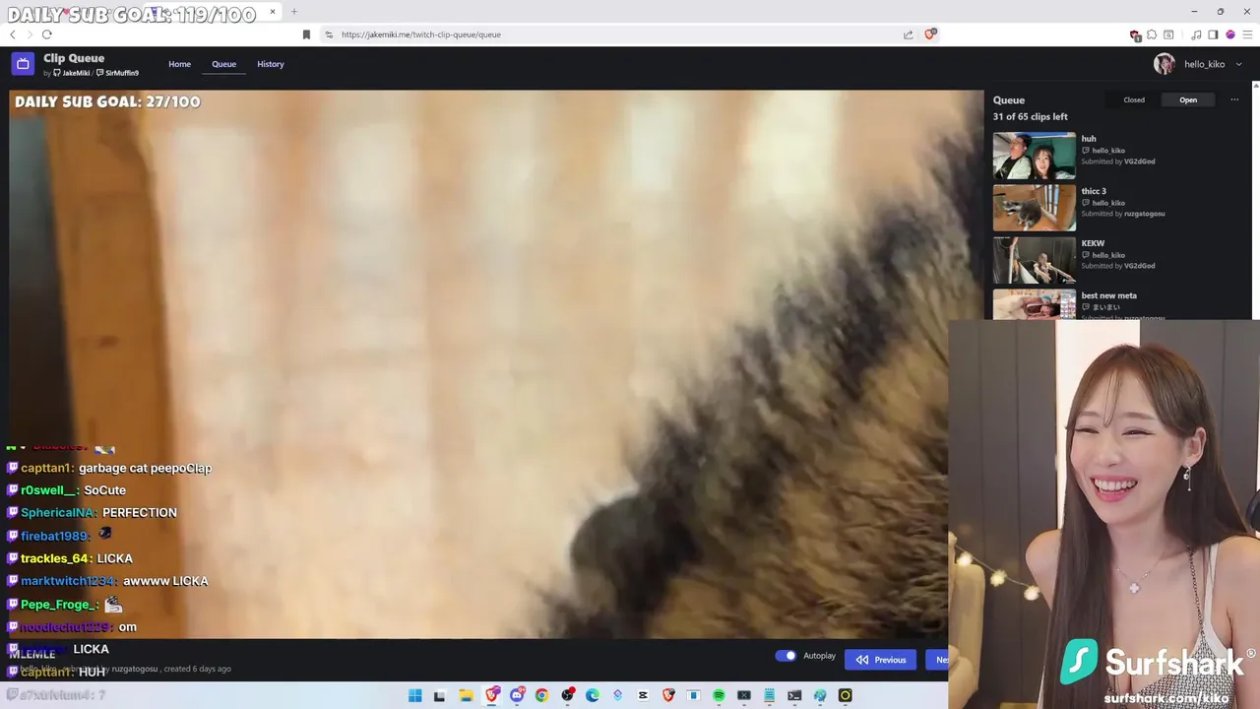Screen dimensions: 1260x709
Task: Set the queue to Open
Action: click(1188, 99)
